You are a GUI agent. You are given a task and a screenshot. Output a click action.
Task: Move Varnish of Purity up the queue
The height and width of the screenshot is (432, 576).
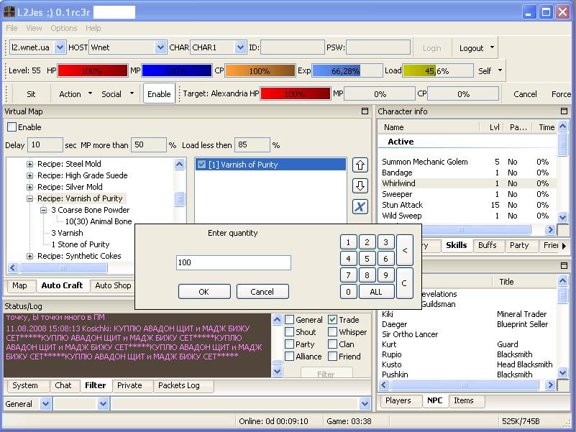pyautogui.click(x=360, y=165)
